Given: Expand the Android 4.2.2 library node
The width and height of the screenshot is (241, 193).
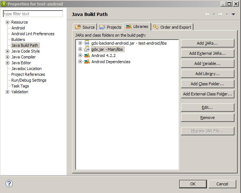Looking at the screenshot, I should pyautogui.click(x=80, y=55).
